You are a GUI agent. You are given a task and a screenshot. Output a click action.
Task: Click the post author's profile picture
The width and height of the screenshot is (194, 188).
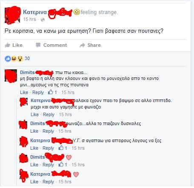tap(13, 15)
